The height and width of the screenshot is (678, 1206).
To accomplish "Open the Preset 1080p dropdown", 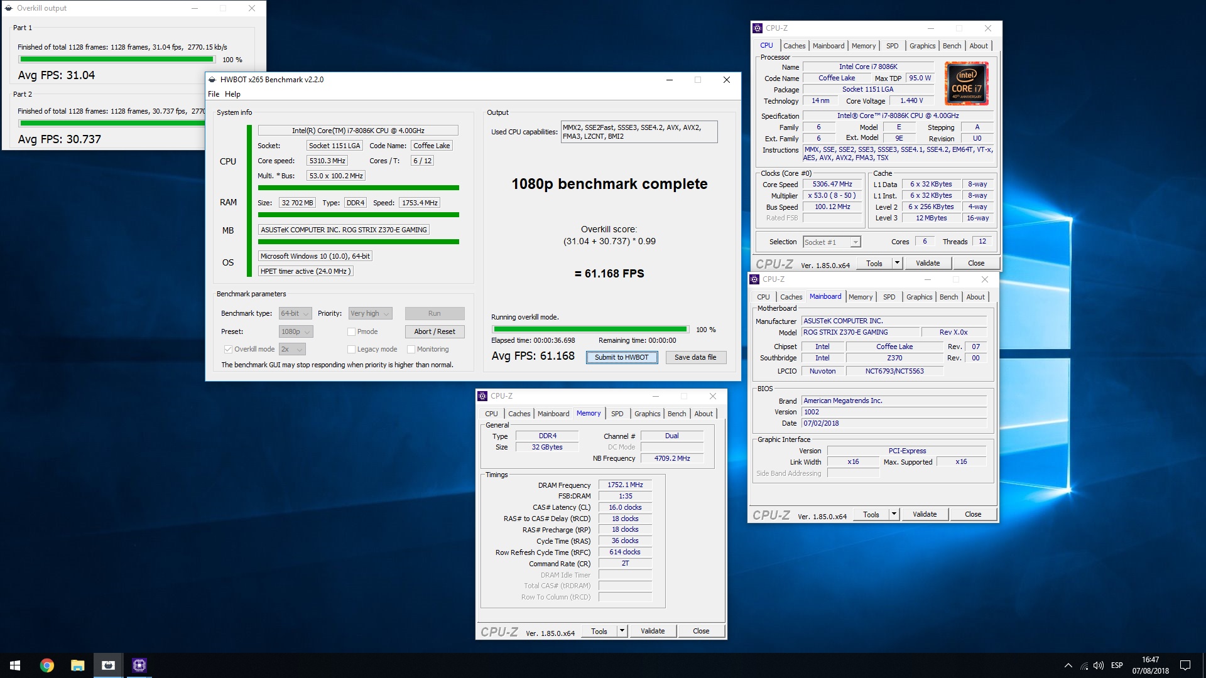I will pos(296,331).
